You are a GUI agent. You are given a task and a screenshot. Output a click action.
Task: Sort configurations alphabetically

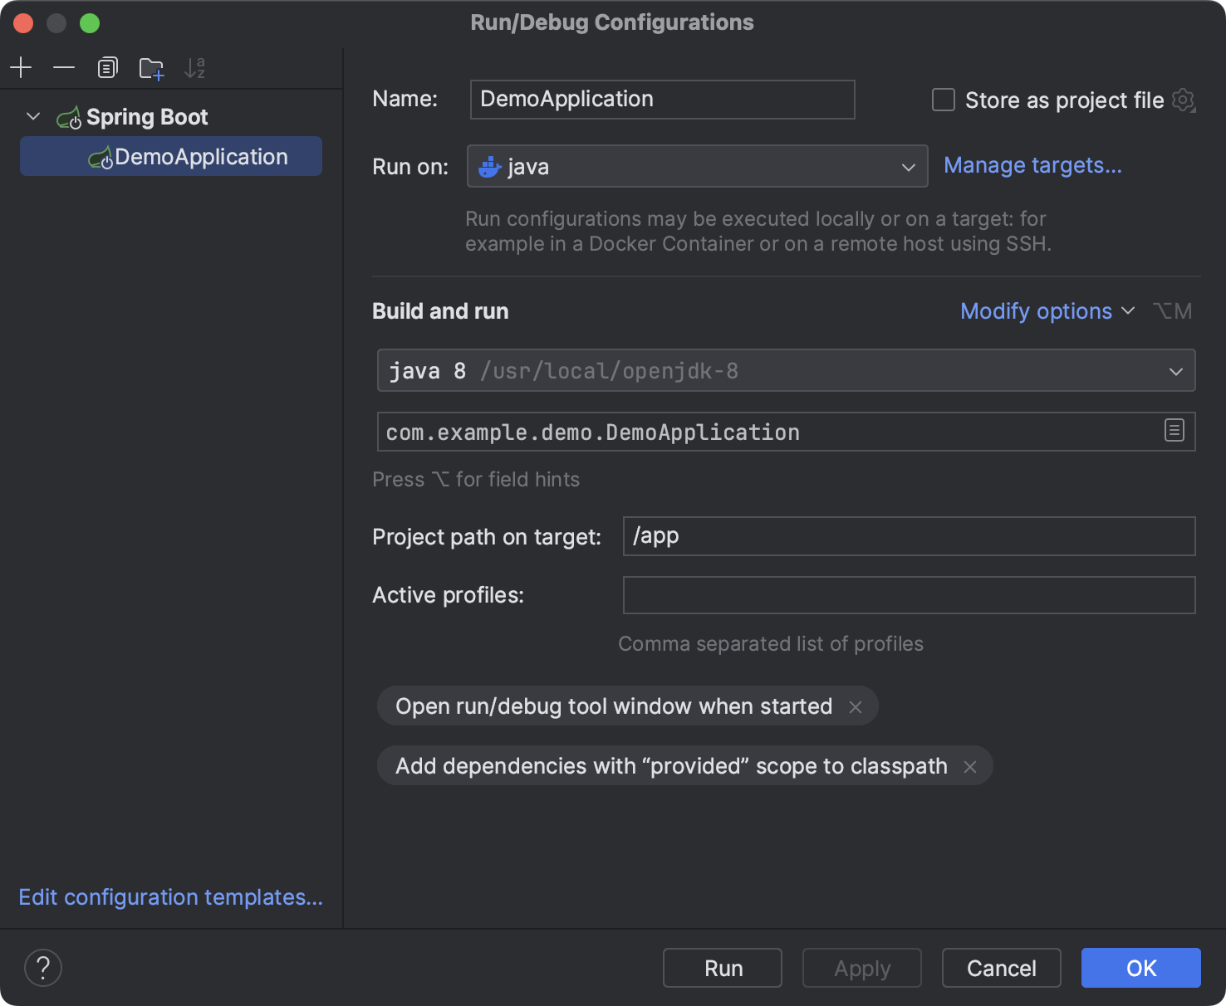[195, 67]
